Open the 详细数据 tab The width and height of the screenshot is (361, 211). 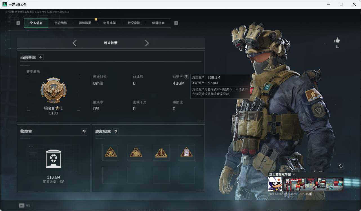(85, 23)
